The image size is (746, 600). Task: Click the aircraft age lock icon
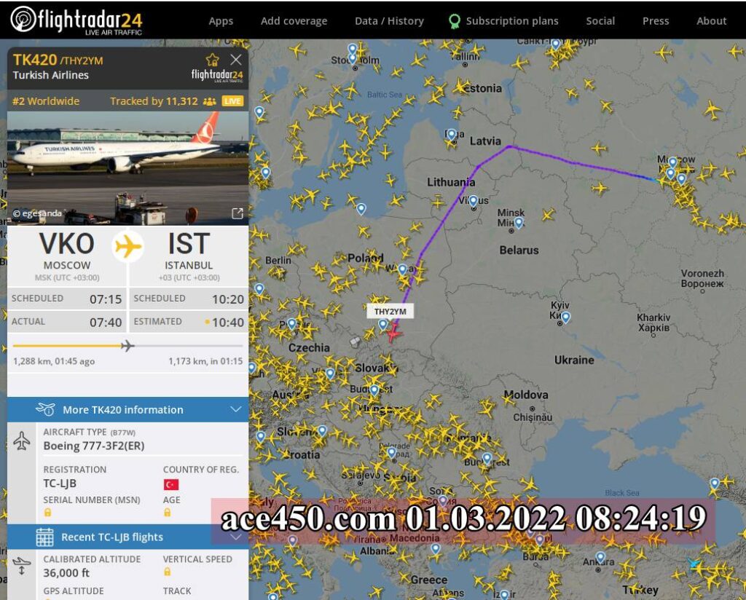coord(167,513)
